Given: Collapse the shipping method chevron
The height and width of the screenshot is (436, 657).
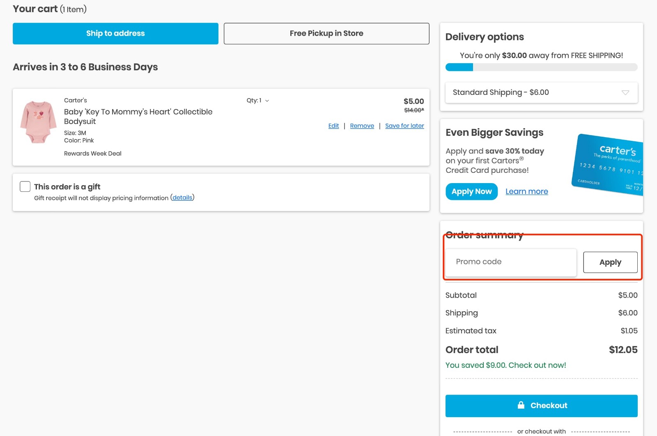Looking at the screenshot, I should coord(625,92).
